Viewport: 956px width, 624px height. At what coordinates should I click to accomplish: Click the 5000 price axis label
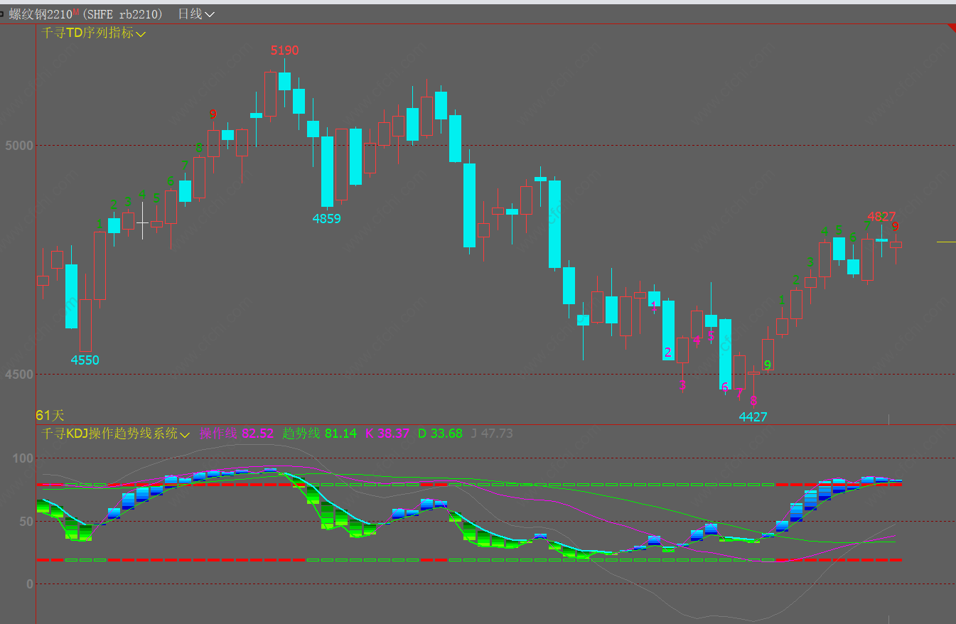coord(19,146)
